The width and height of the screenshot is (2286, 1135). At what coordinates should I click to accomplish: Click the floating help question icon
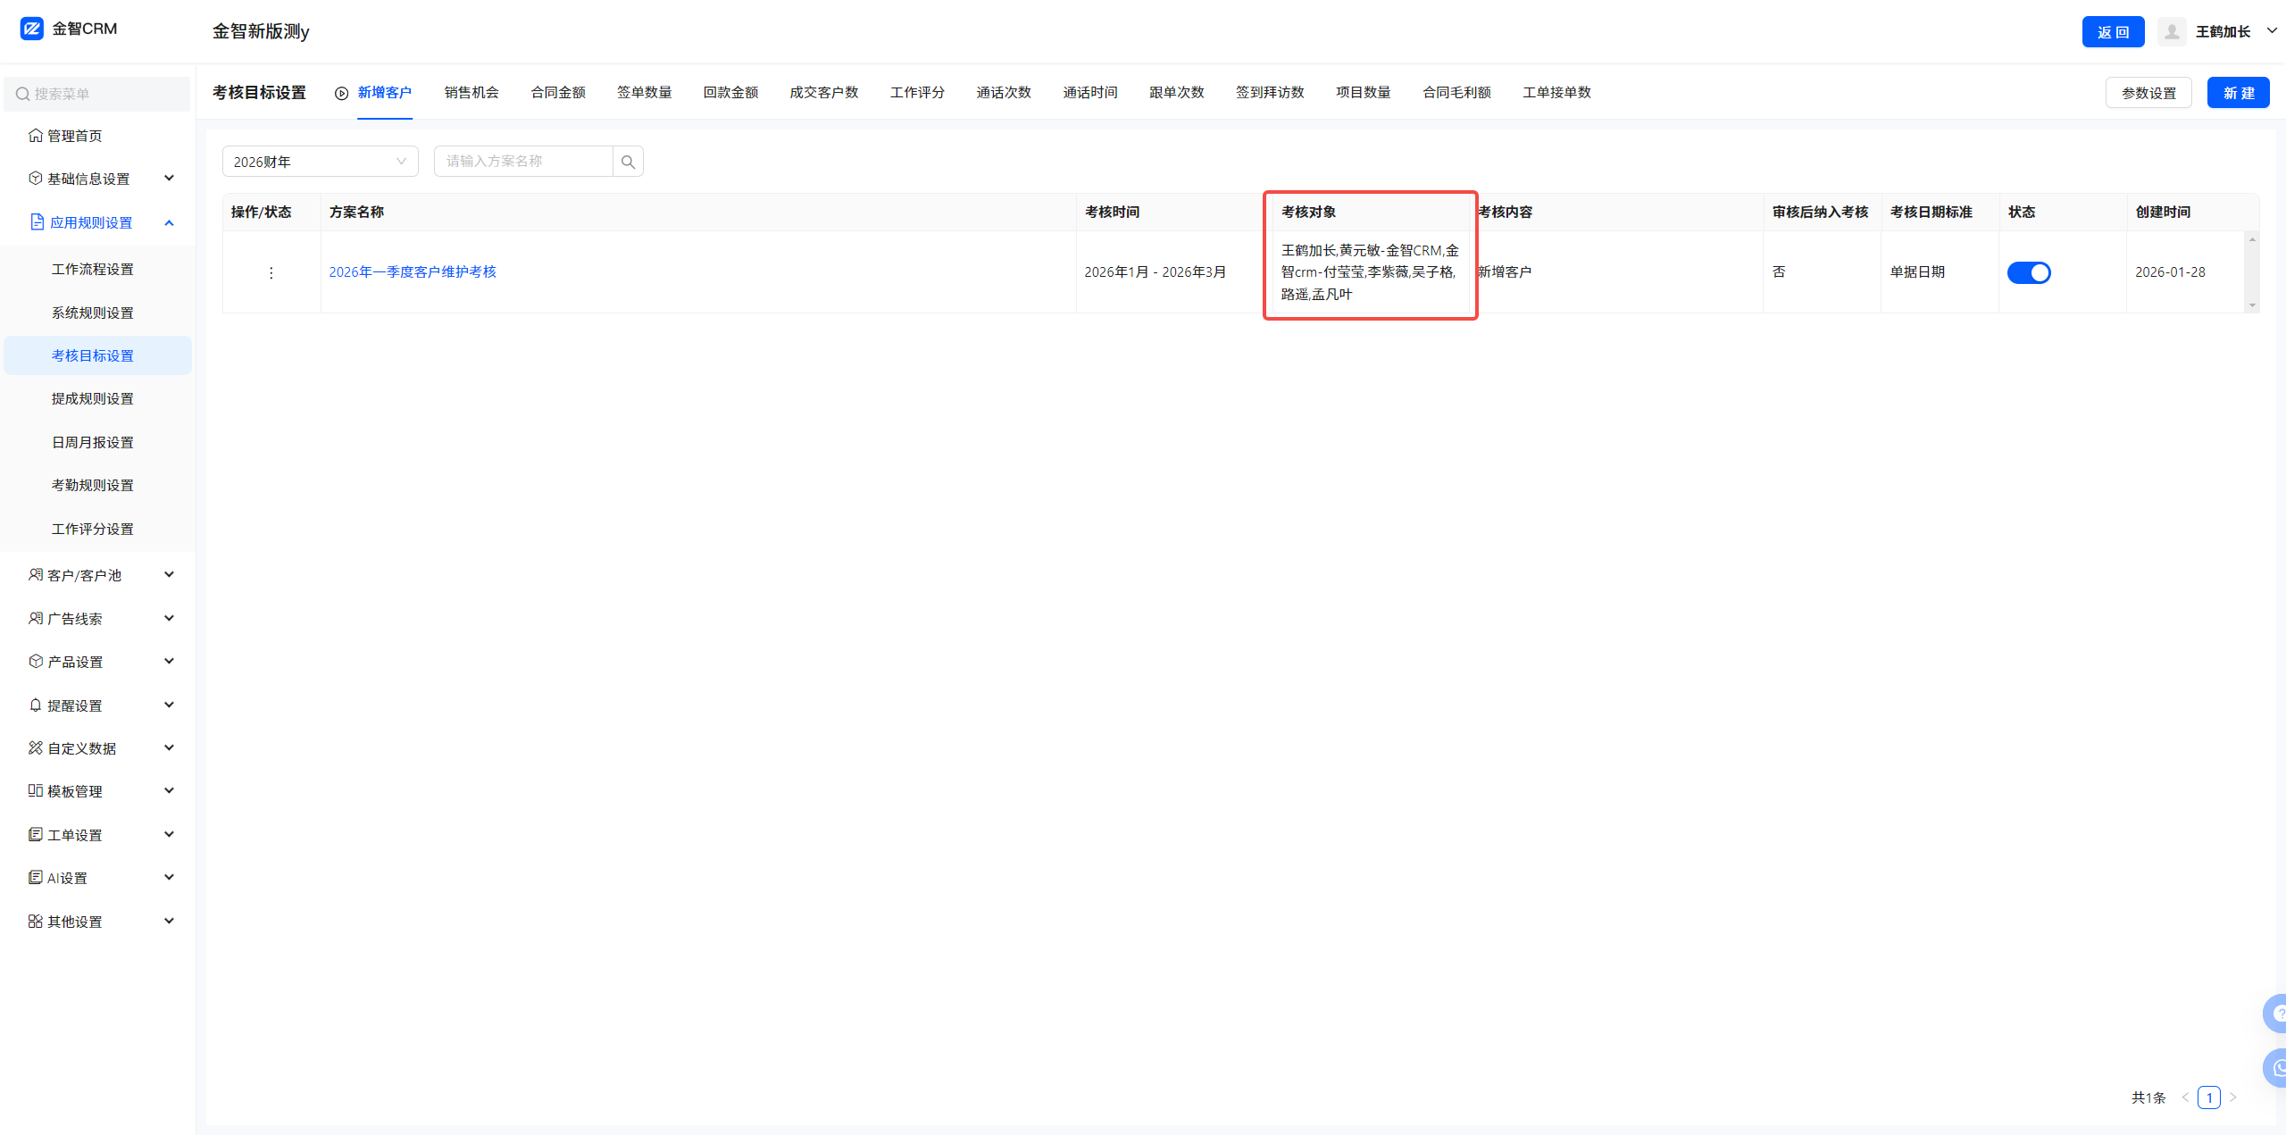pos(2277,1014)
